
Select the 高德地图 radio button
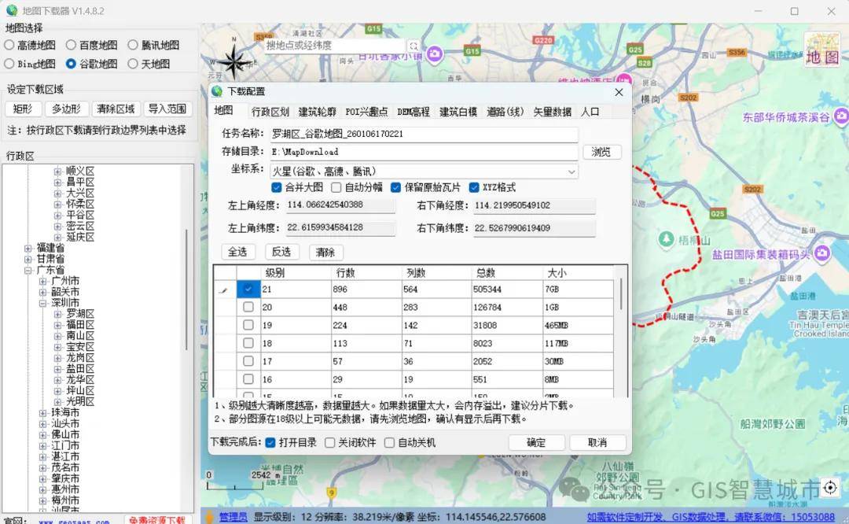coord(10,45)
